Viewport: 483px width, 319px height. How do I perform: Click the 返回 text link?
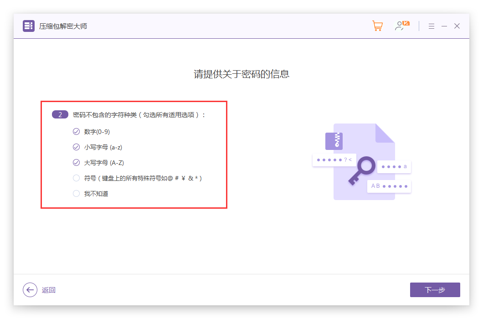coord(49,290)
